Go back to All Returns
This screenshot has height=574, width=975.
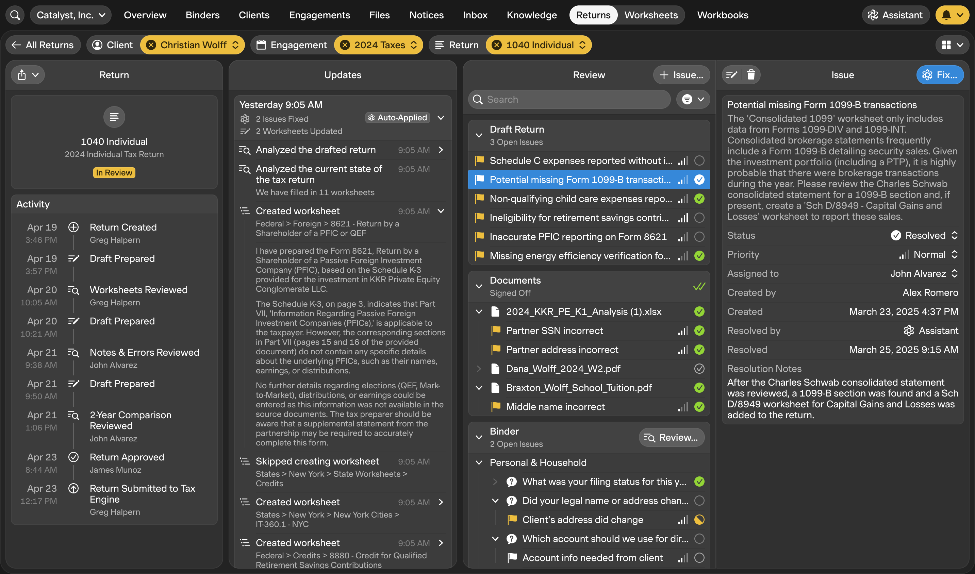click(x=43, y=45)
